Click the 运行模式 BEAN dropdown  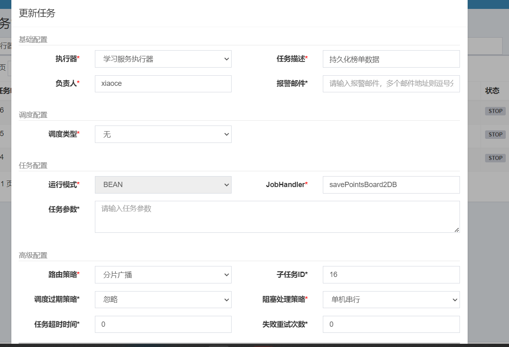coord(163,185)
